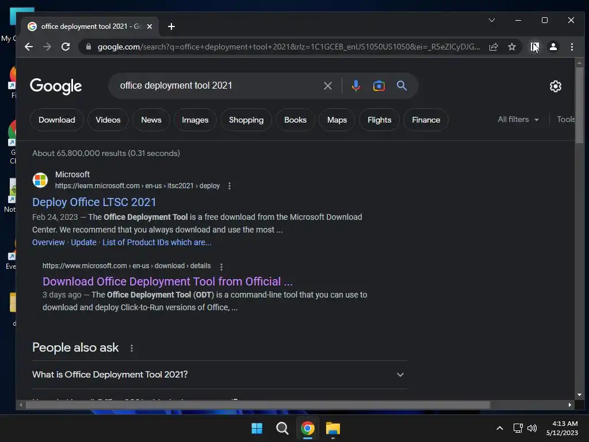The width and height of the screenshot is (589, 442).
Task: Open the Windows Start menu
Action: click(257, 428)
